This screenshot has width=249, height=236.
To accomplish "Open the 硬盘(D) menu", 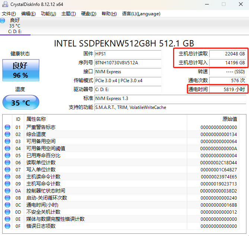I will point(89,14).
